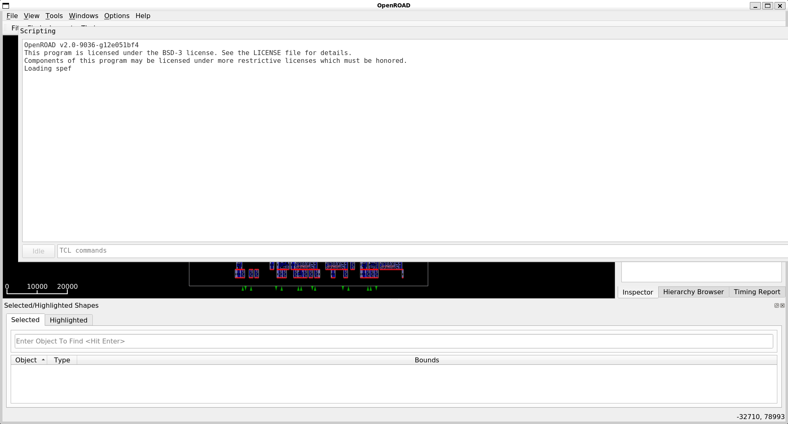Switch to the Highlighted shapes tab
The width and height of the screenshot is (788, 424).
68,320
